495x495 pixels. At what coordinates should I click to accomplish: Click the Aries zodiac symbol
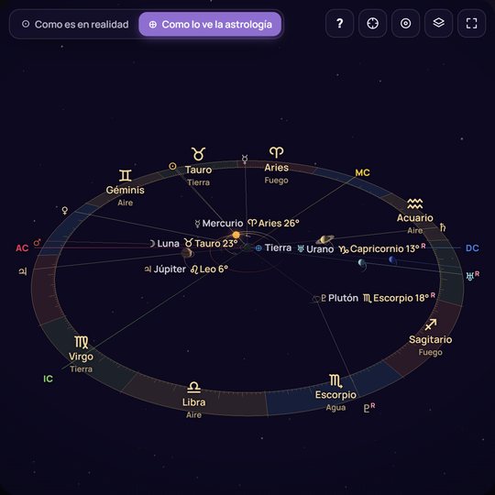(x=276, y=152)
